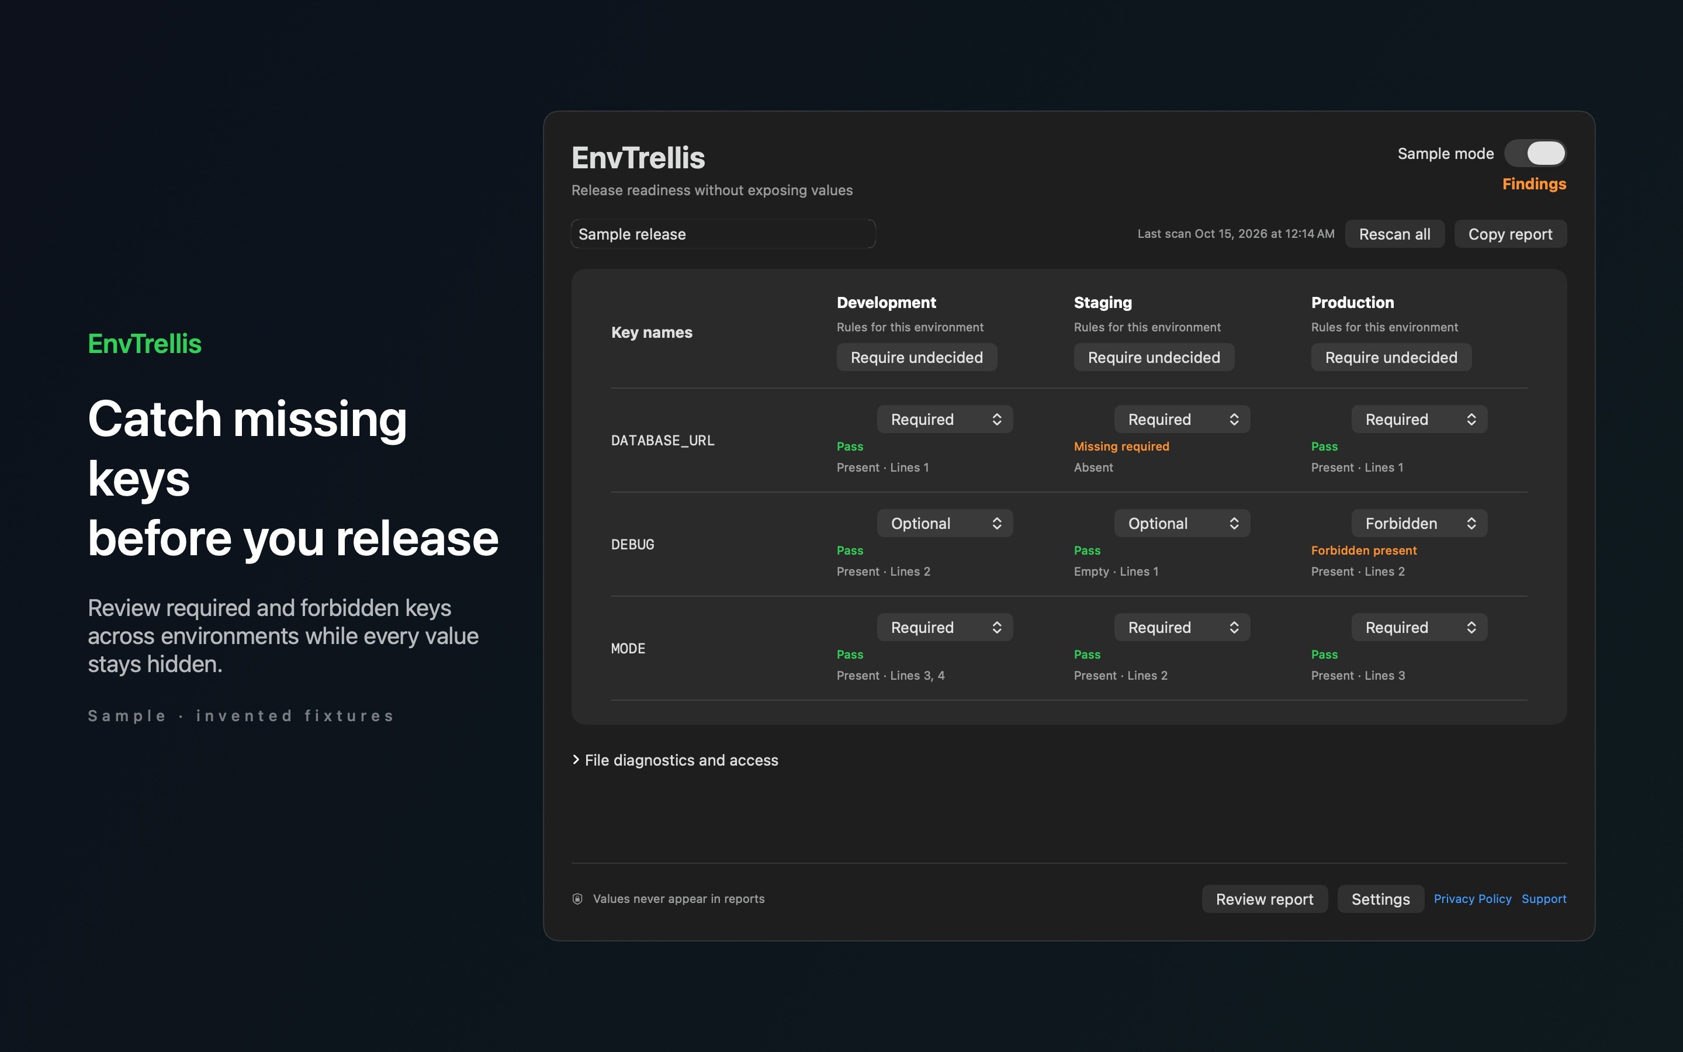Click the DATABASE_URL key name
The image size is (1683, 1052).
click(662, 441)
